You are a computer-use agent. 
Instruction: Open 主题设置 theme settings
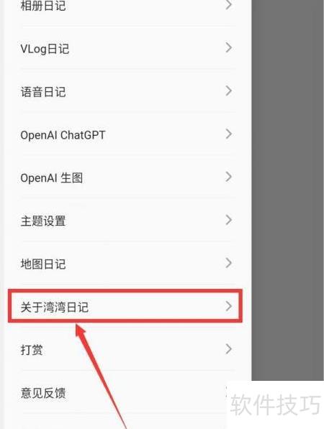tap(127, 221)
